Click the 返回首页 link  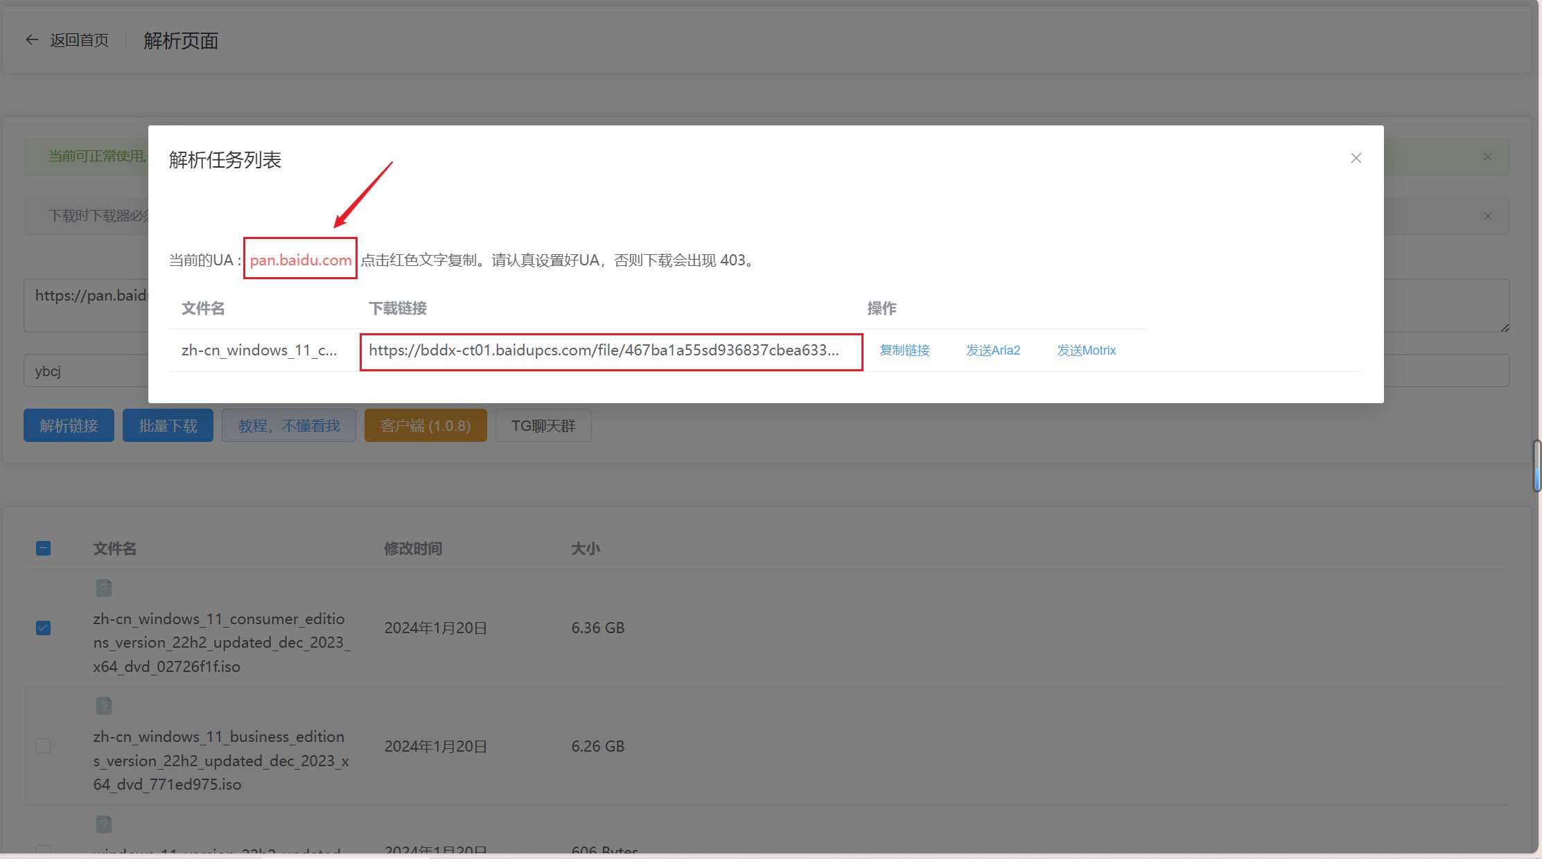click(79, 40)
